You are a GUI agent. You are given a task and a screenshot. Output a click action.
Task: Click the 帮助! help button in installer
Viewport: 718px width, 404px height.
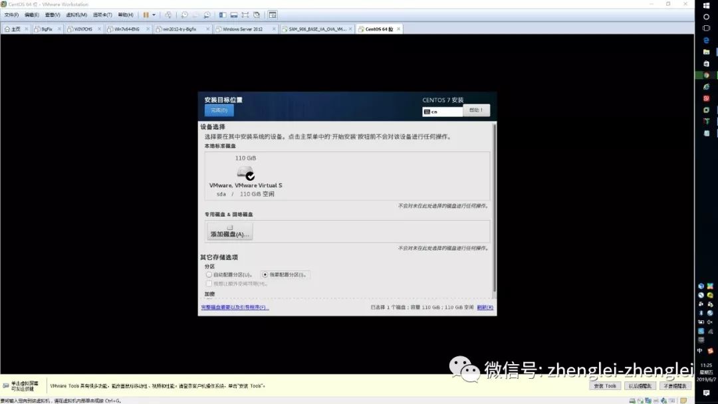click(476, 110)
